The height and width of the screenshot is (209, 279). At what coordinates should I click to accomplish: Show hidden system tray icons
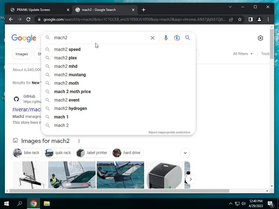click(231, 204)
